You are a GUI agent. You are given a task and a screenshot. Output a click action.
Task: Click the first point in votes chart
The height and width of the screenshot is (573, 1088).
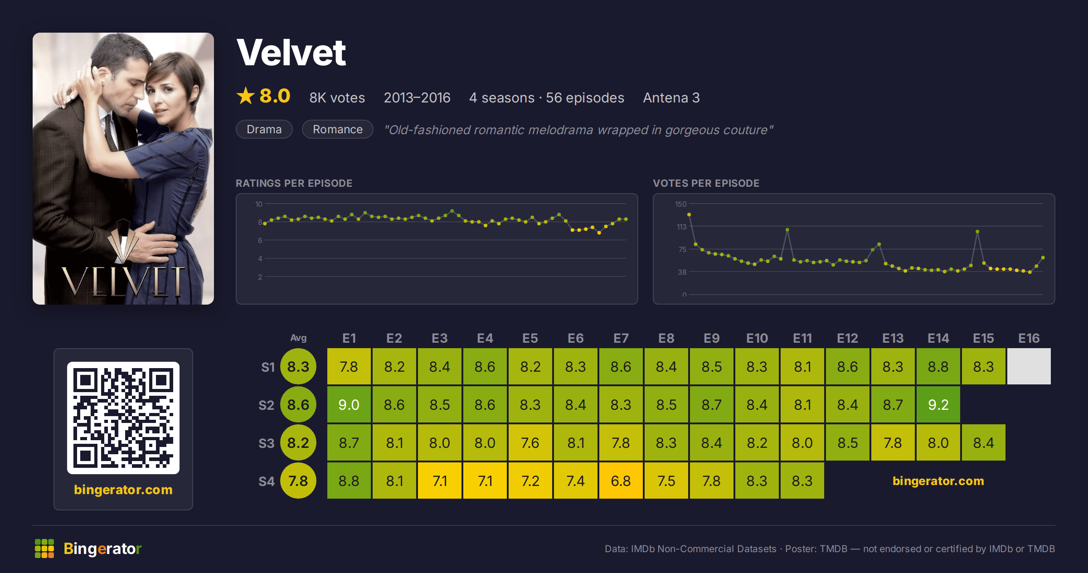[x=689, y=214]
